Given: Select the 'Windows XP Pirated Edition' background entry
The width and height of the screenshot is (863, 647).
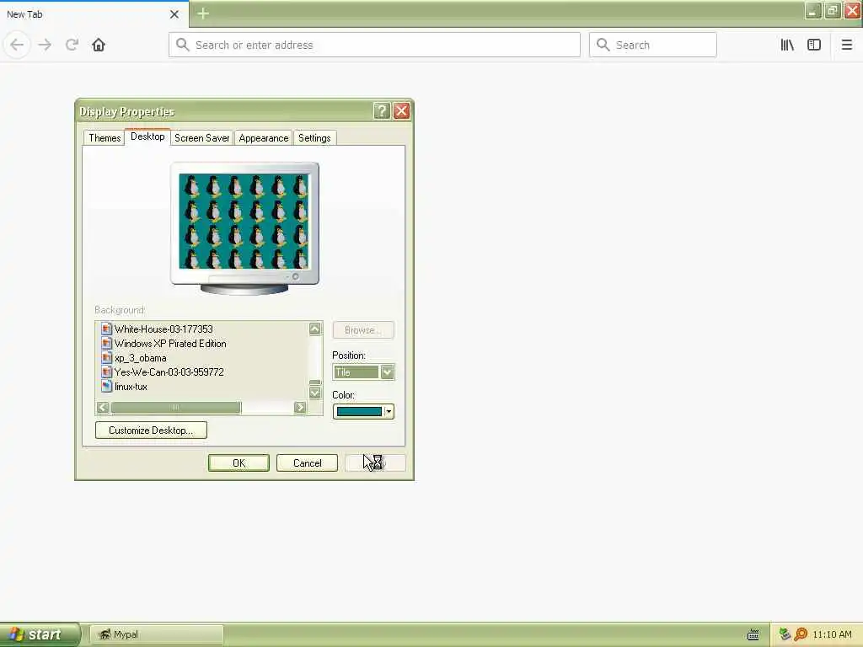Looking at the screenshot, I should pyautogui.click(x=170, y=344).
